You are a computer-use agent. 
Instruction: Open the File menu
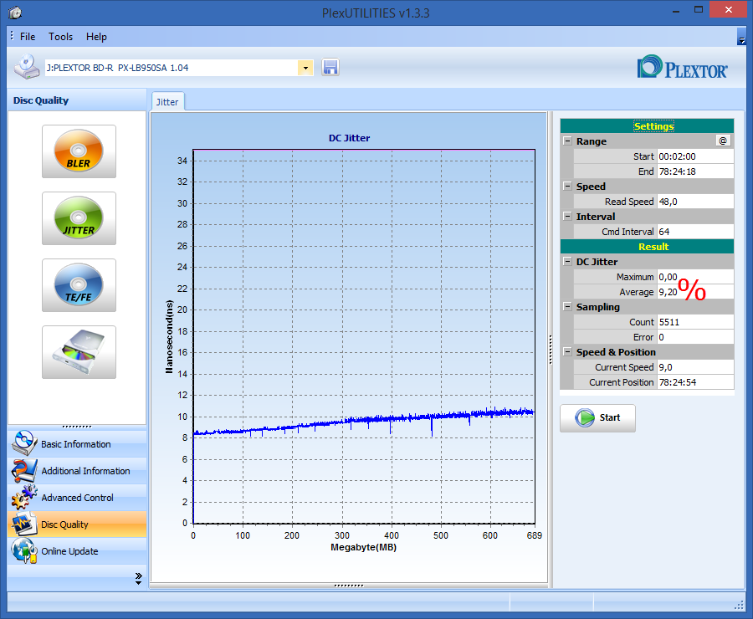click(28, 37)
